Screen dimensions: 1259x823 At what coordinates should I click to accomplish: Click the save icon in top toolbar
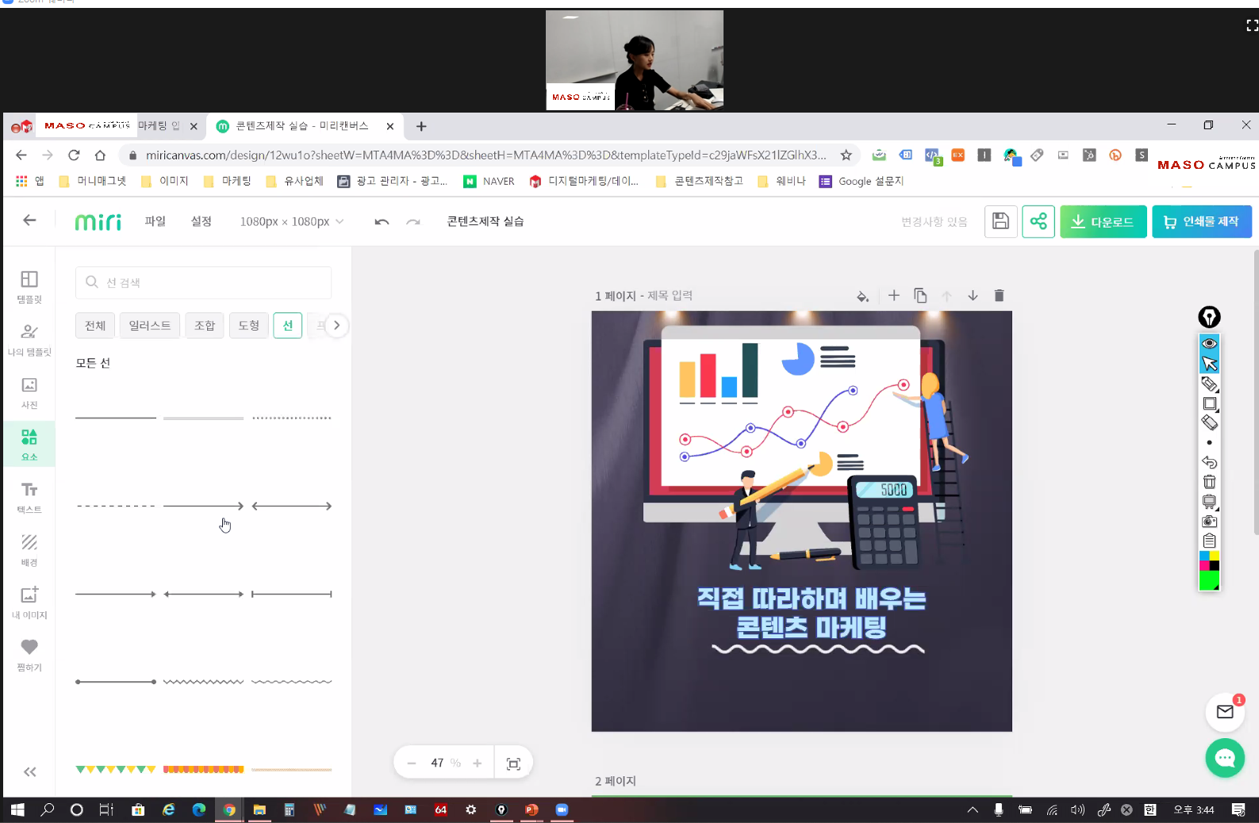pos(1000,222)
